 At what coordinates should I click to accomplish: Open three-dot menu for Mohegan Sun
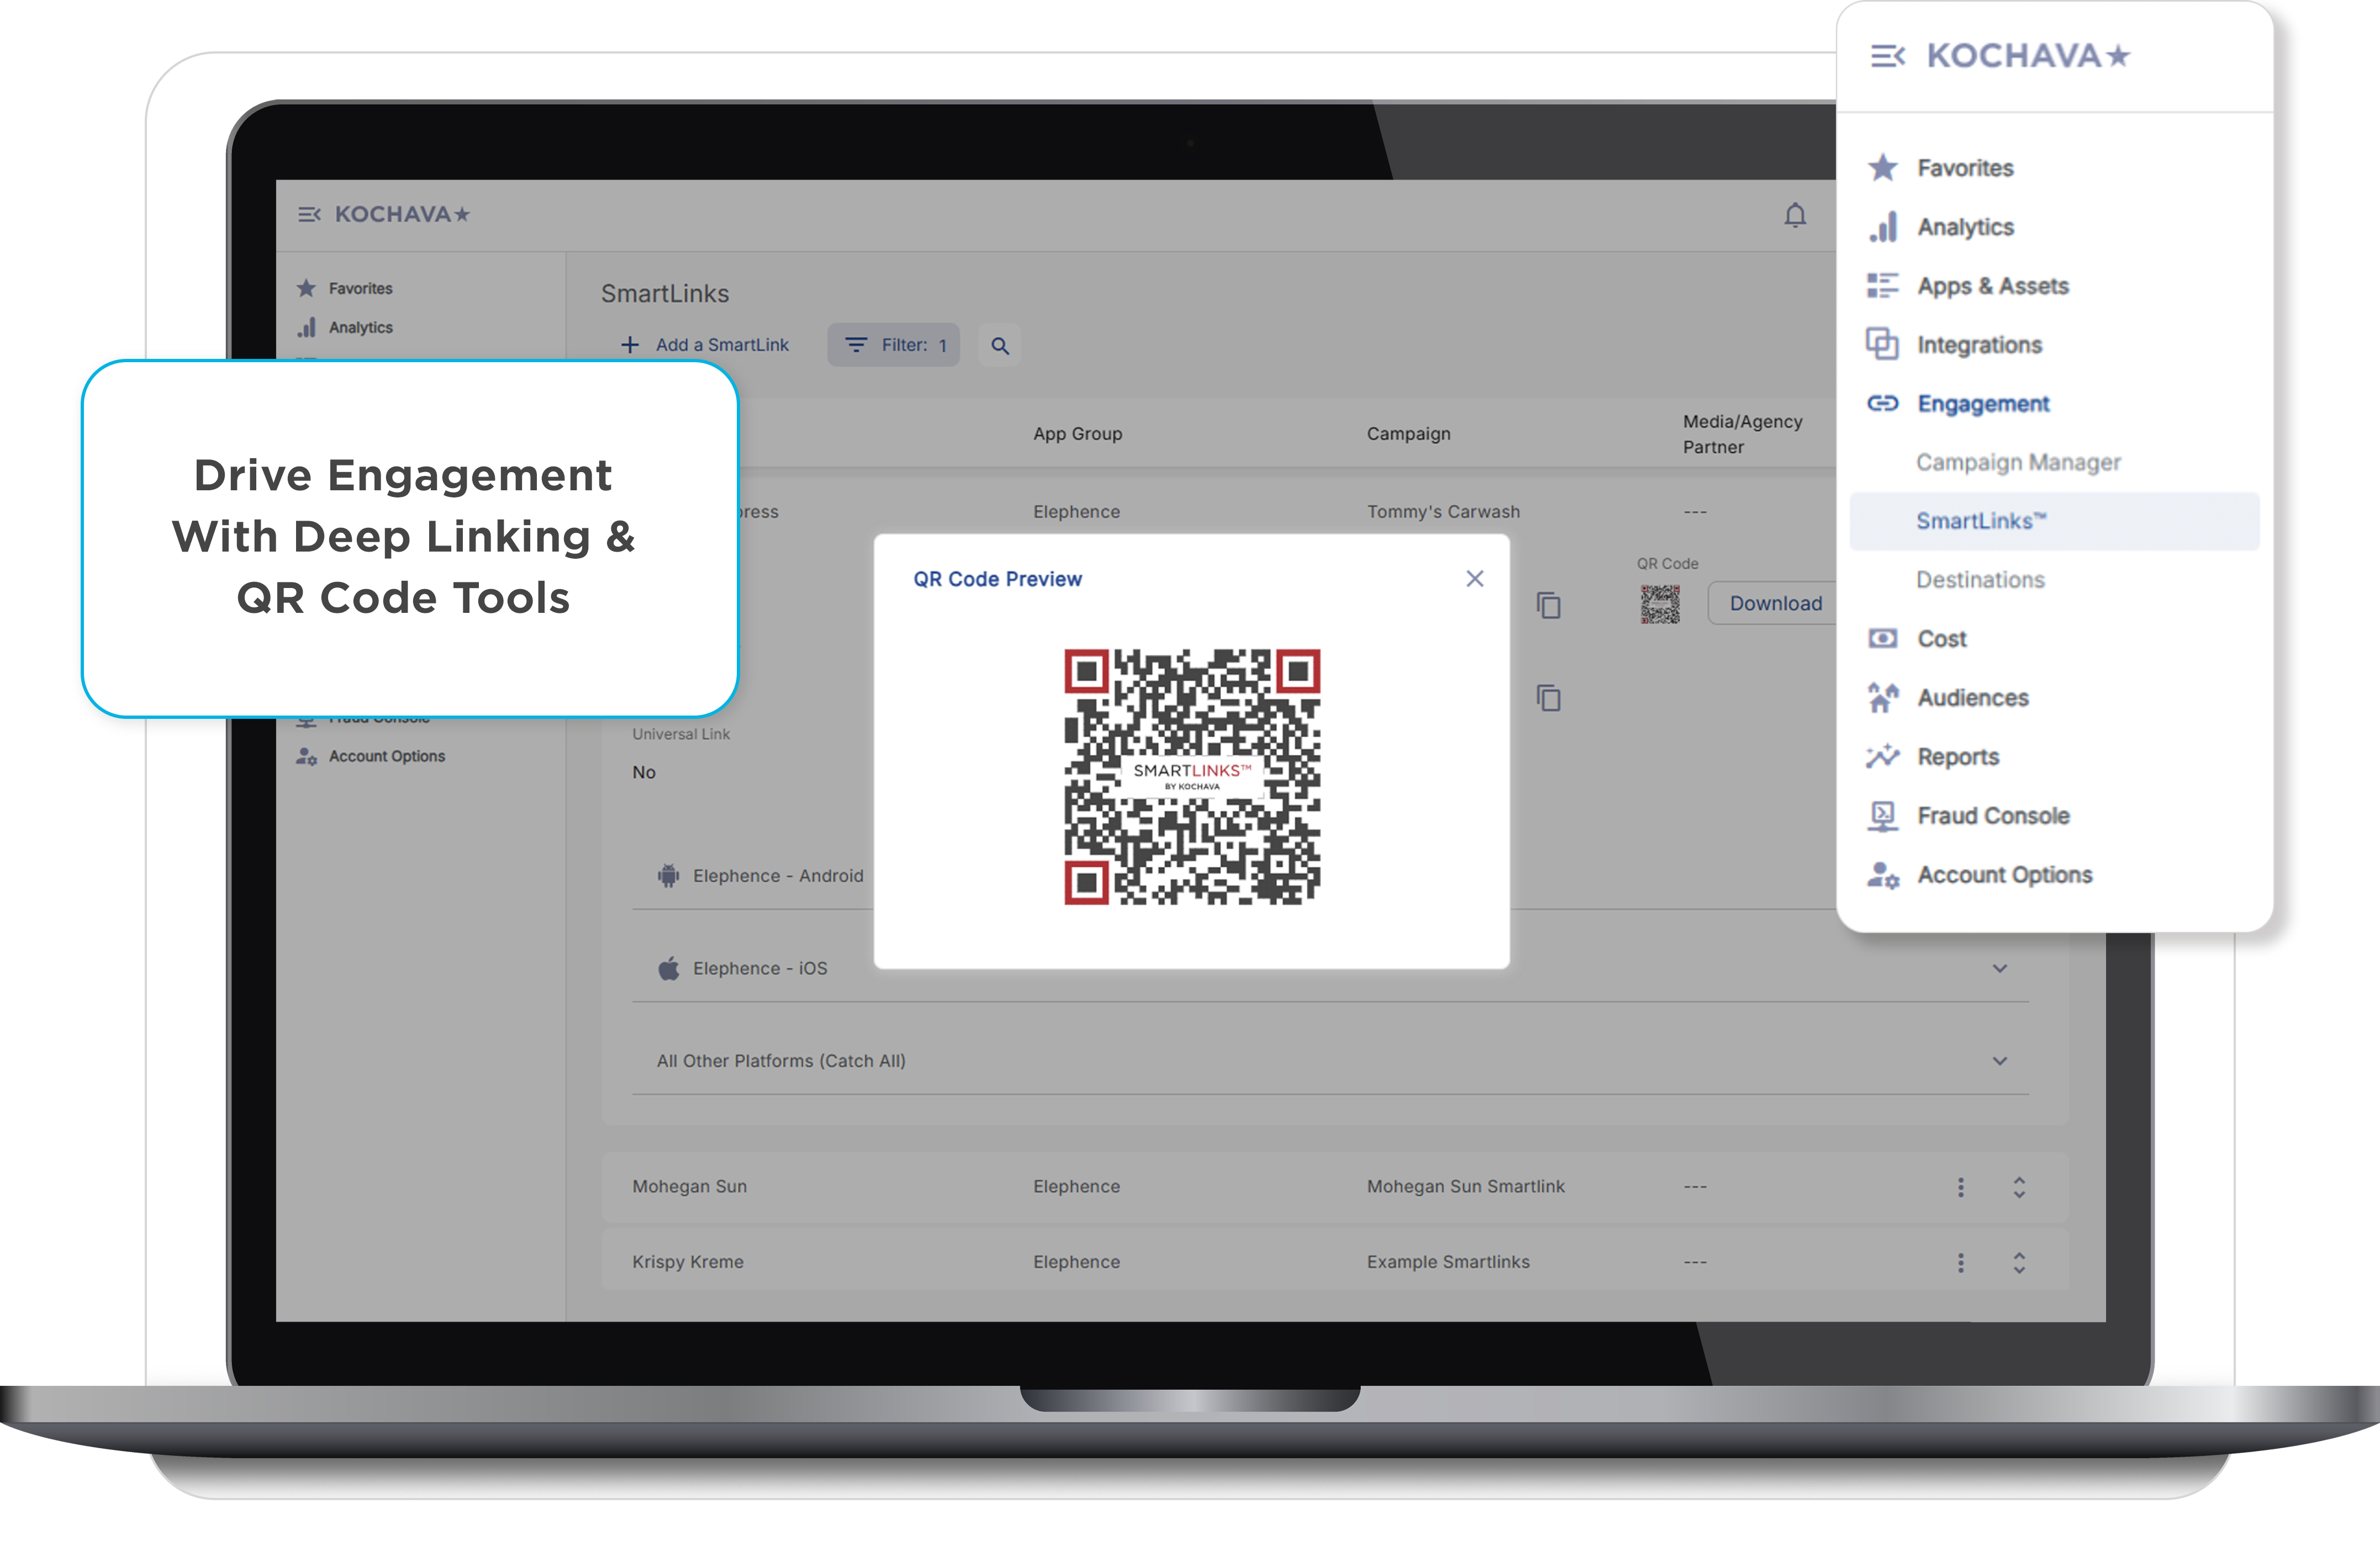click(1960, 1186)
